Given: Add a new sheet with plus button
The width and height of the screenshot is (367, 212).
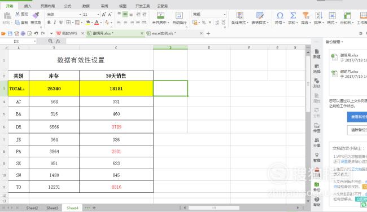Looking at the screenshot, I should click(x=94, y=208).
